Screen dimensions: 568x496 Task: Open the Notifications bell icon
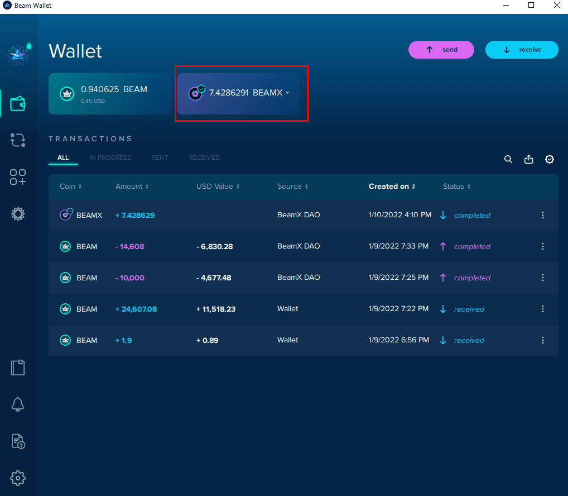(x=18, y=404)
